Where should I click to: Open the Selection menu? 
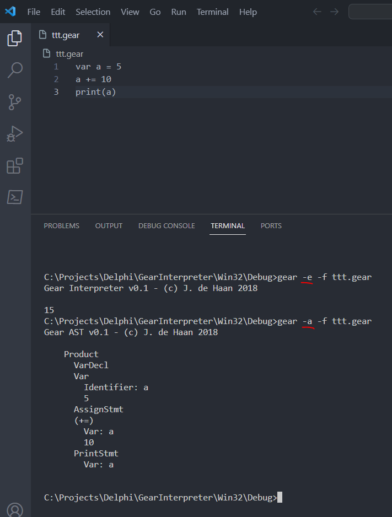(93, 12)
